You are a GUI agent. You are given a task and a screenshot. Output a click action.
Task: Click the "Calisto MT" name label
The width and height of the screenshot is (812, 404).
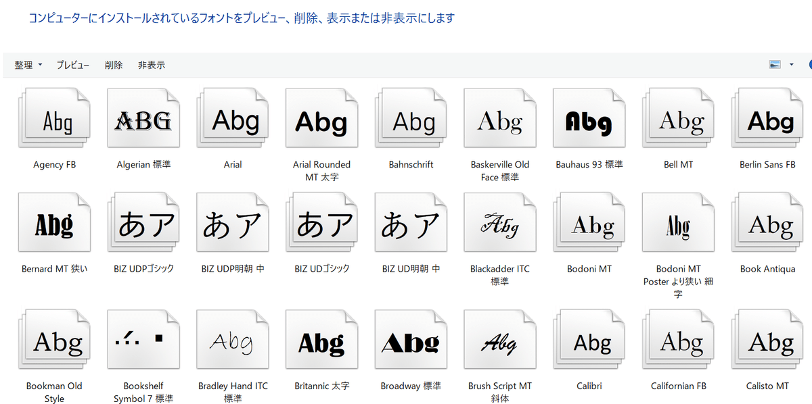click(x=767, y=386)
